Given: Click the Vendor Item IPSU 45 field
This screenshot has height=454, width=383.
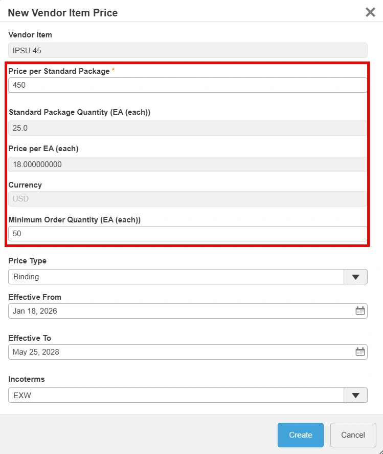Looking at the screenshot, I should tap(188, 50).
